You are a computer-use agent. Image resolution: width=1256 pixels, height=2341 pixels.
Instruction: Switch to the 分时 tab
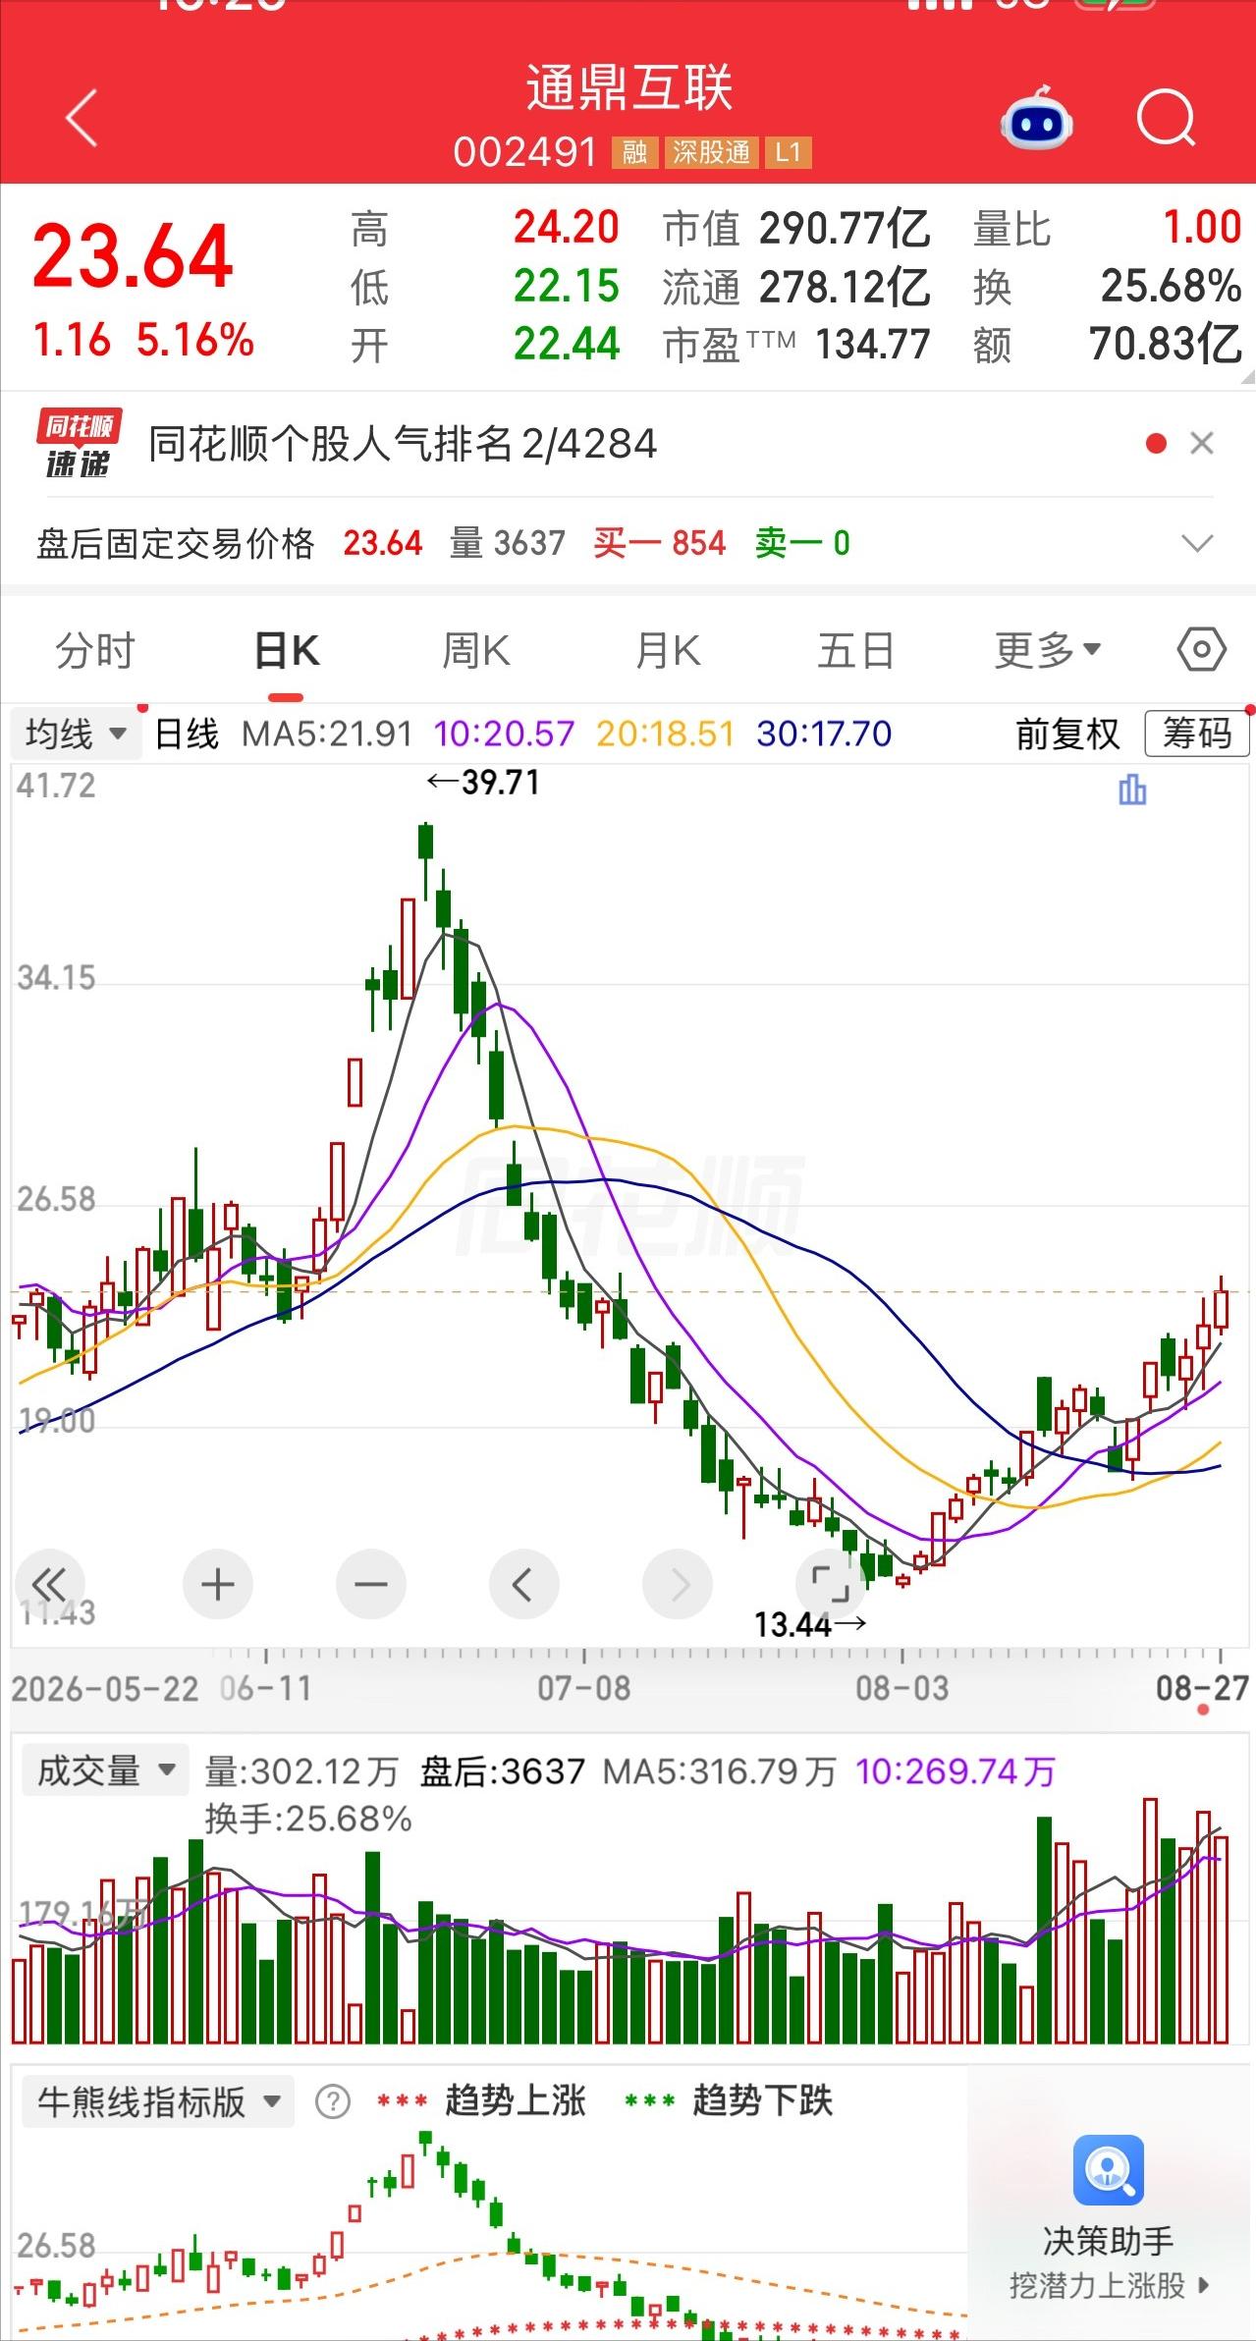coord(95,650)
